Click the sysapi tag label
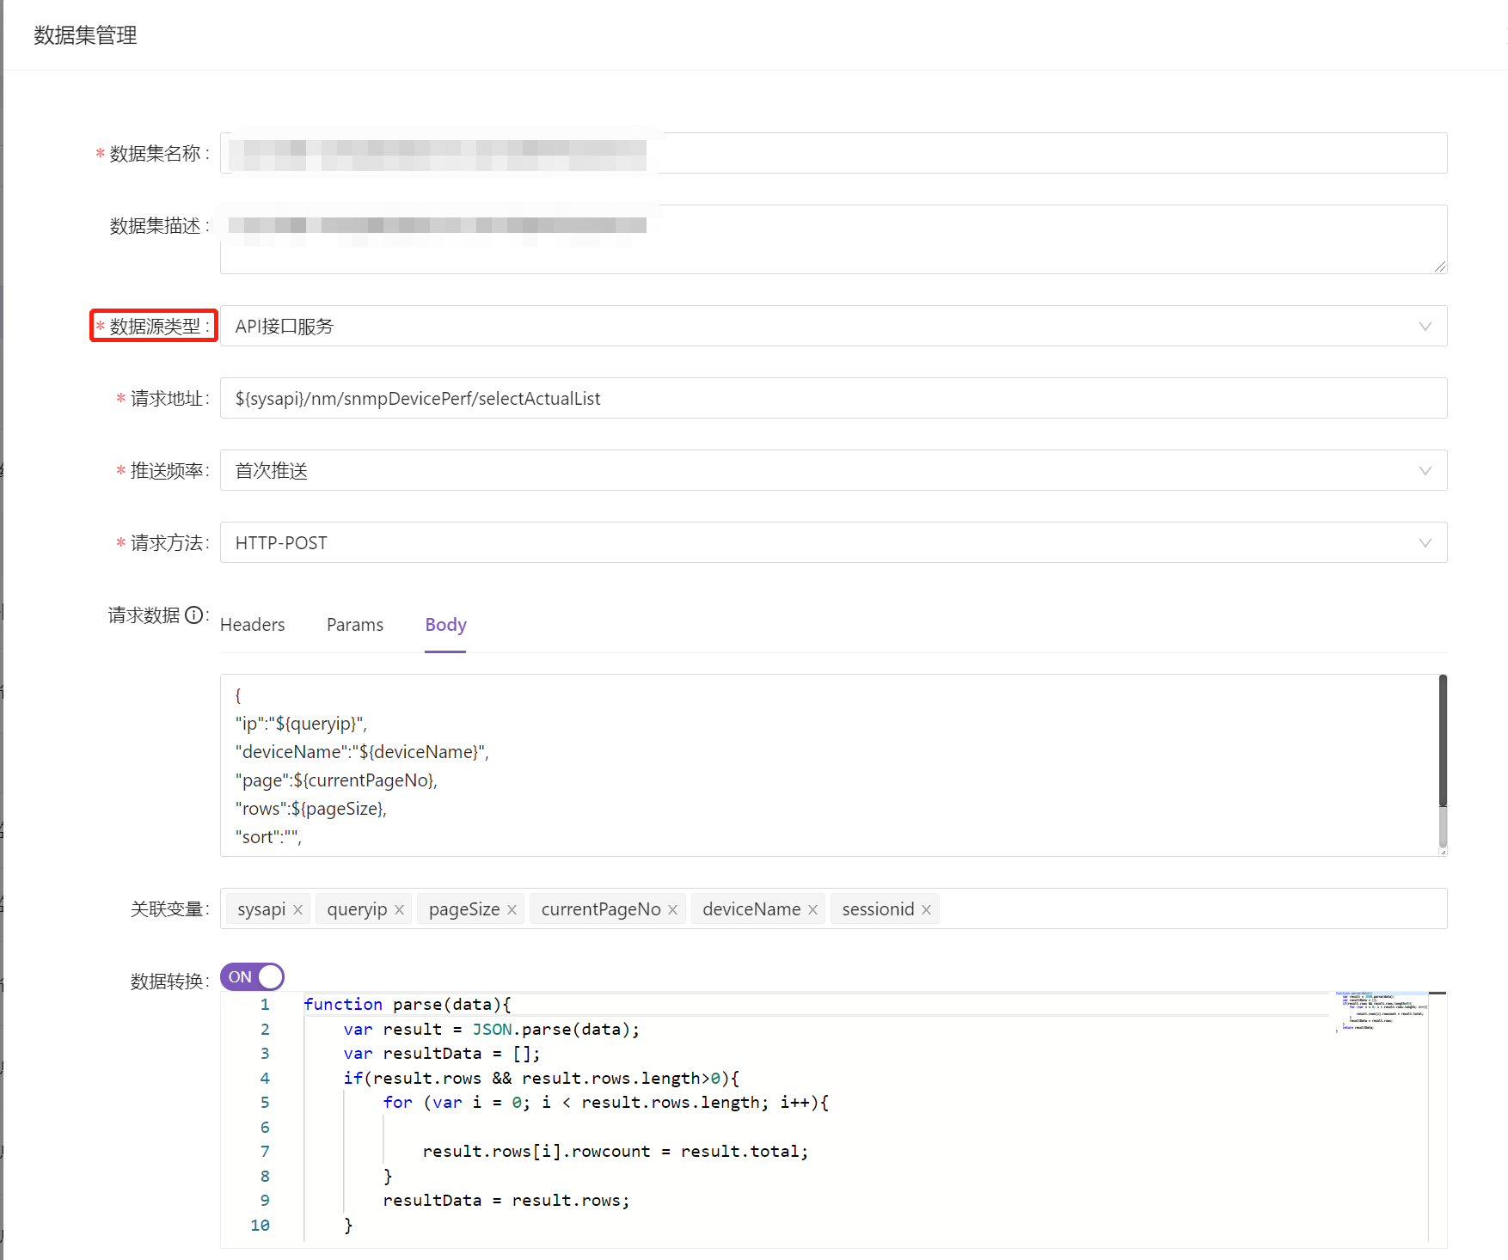Screen dimensions: 1508x1260 click(x=261, y=909)
